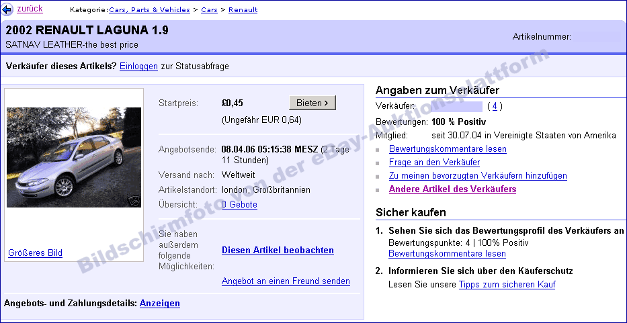Click location london, Großbritannien
Viewport: 627px width, 323px height.
(x=266, y=190)
